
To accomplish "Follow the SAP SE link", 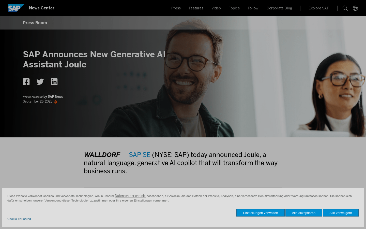I will point(140,155).
